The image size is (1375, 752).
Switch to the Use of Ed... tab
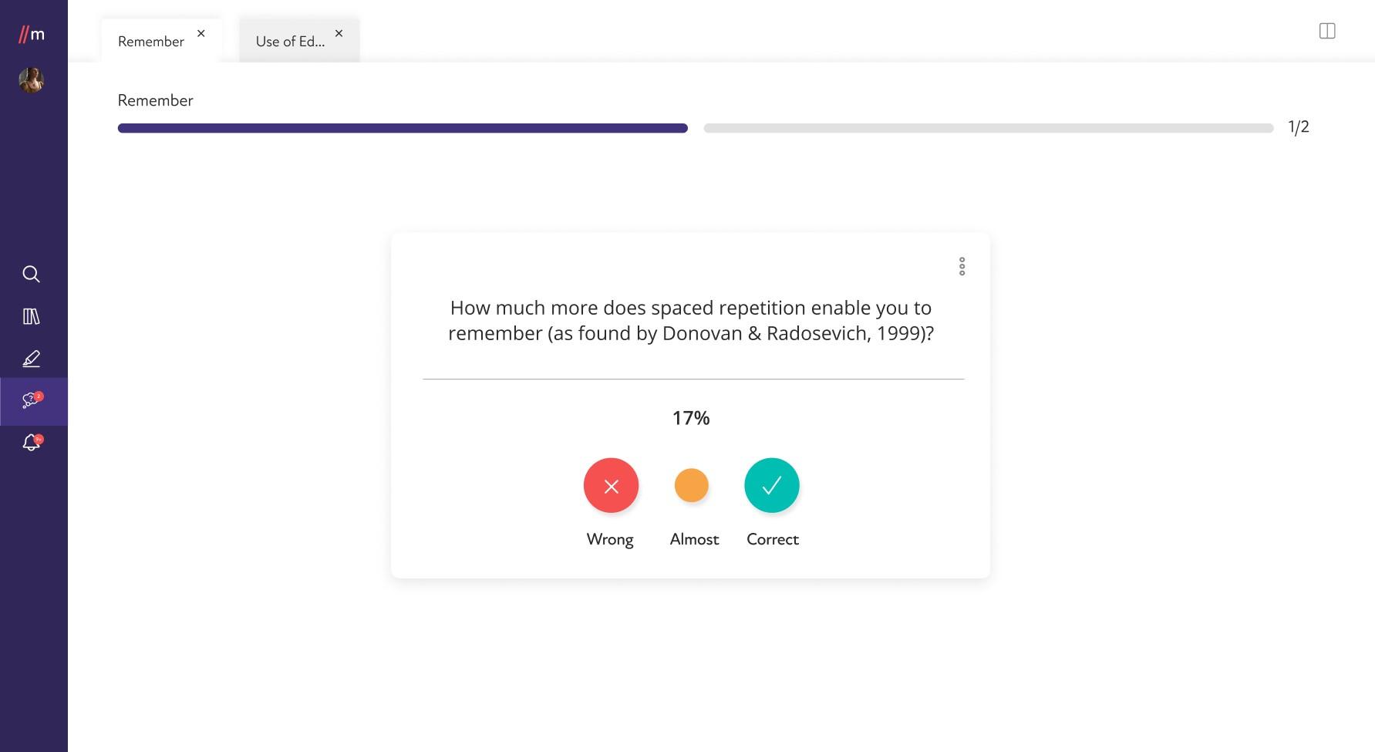click(x=290, y=42)
